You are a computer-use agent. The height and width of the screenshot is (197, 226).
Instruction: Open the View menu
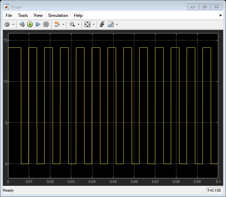pyautogui.click(x=38, y=15)
